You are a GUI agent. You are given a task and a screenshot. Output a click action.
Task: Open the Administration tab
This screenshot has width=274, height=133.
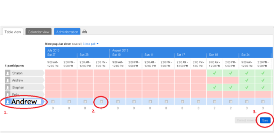tap(67, 32)
